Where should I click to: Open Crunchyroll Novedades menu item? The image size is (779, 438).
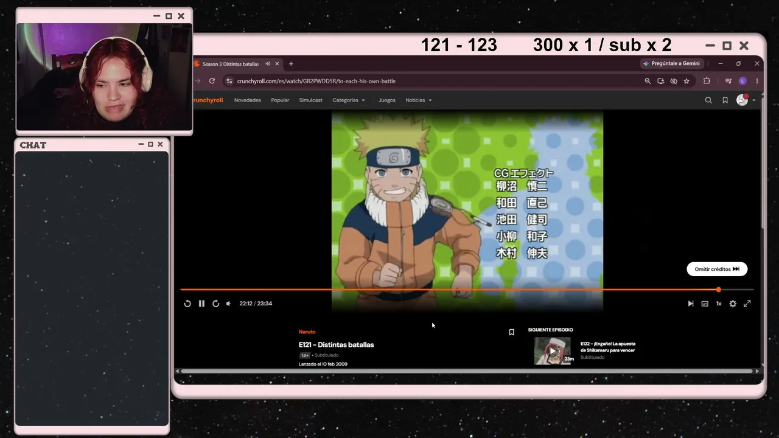click(x=248, y=100)
